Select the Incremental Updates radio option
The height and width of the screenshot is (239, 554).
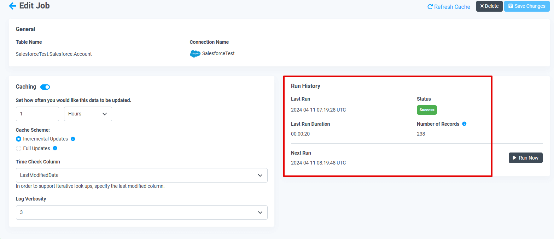pos(19,139)
